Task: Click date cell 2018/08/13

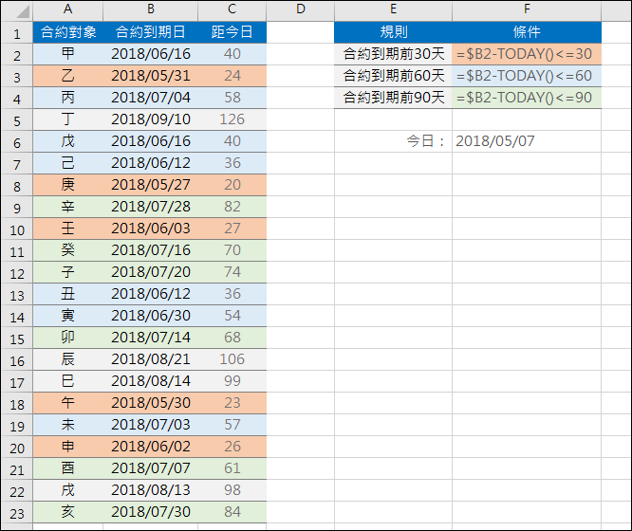Action: tap(150, 490)
